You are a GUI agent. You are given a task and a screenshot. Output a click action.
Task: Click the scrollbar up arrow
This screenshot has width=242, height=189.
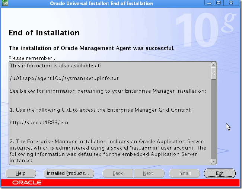coord(213,65)
